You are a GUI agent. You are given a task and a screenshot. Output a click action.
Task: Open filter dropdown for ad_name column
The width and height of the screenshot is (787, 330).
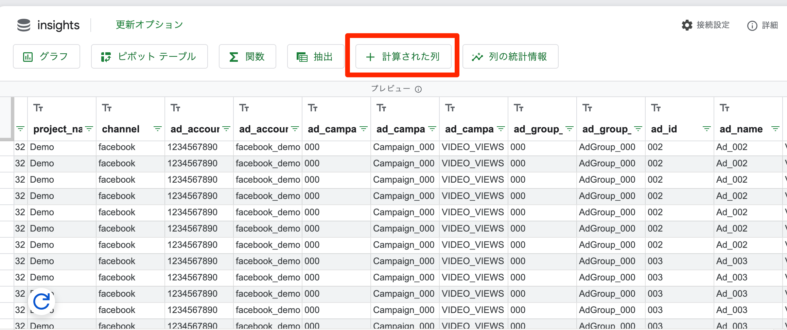775,129
